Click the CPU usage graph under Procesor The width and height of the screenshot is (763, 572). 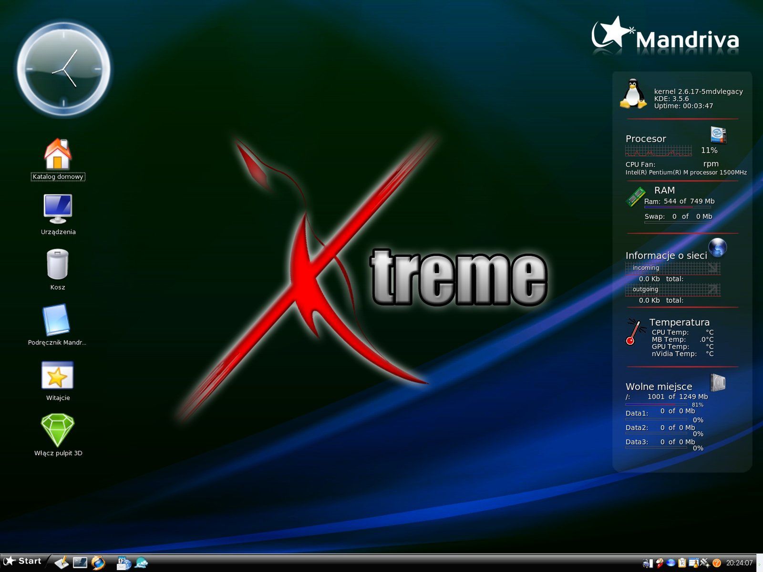click(658, 151)
